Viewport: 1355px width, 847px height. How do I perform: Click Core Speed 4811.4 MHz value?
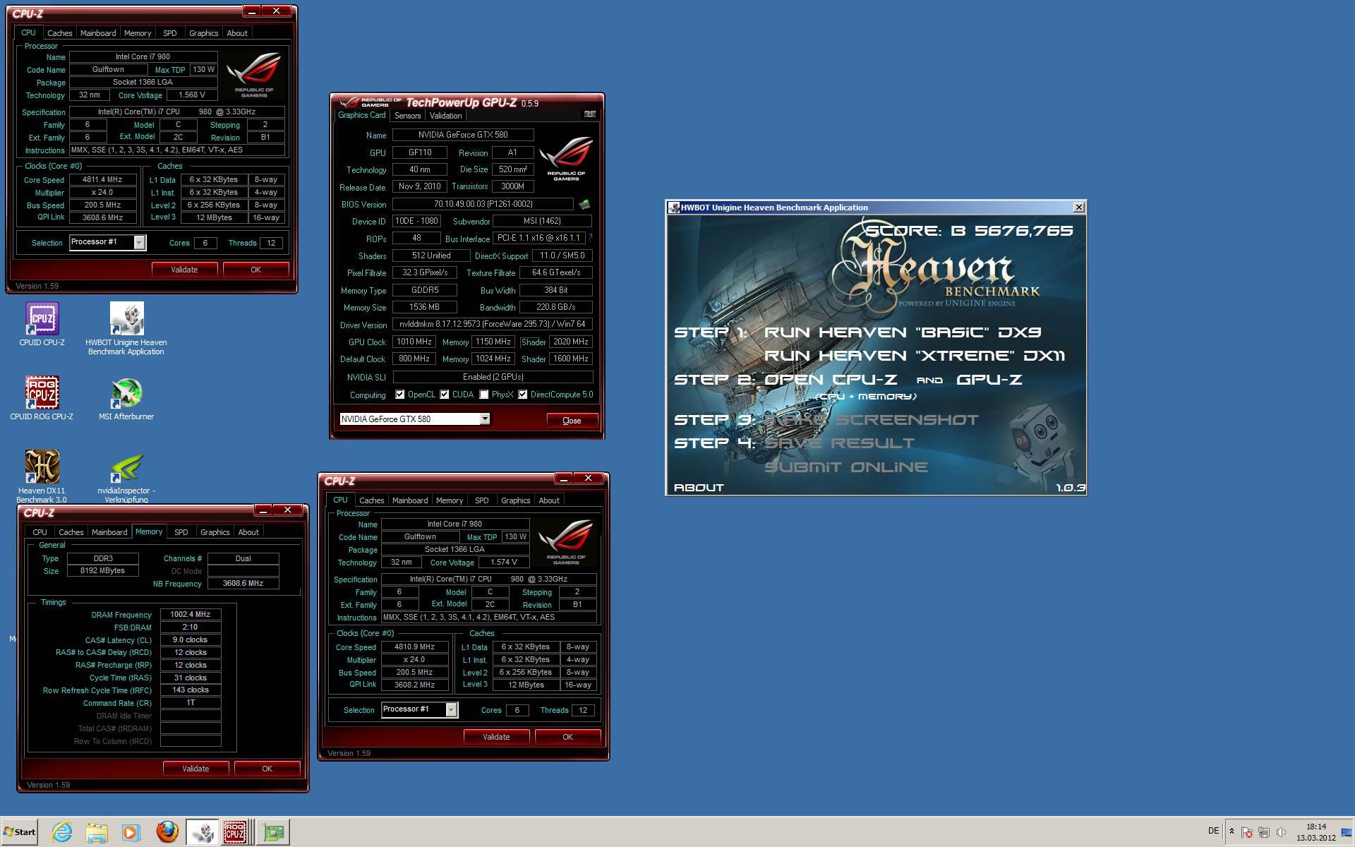[x=102, y=180]
